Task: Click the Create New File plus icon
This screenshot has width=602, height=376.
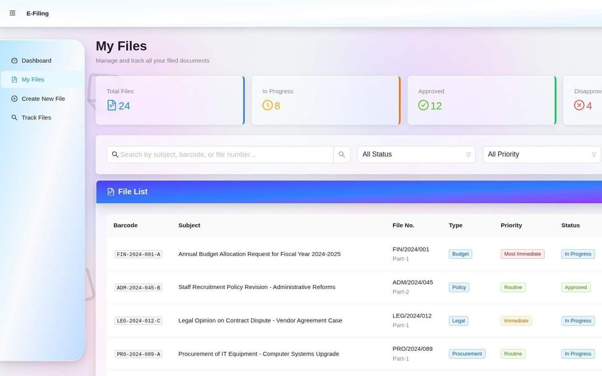Action: [14, 99]
